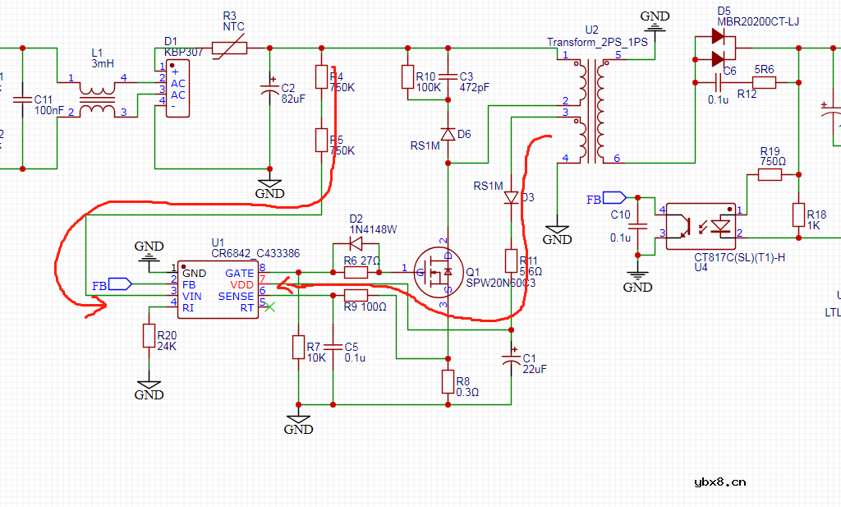Select the C2 82uF capacitor

[x=269, y=90]
